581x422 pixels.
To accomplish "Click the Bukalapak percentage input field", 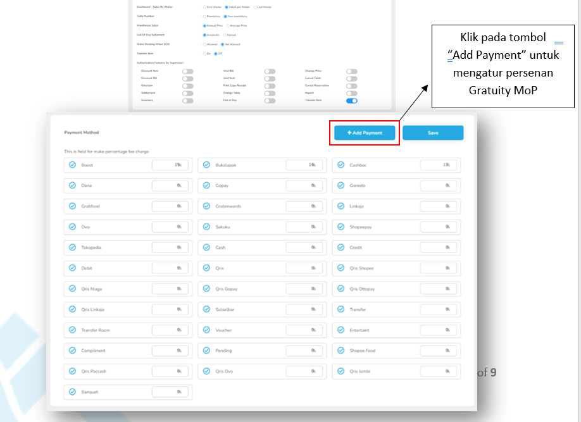I will (304, 165).
